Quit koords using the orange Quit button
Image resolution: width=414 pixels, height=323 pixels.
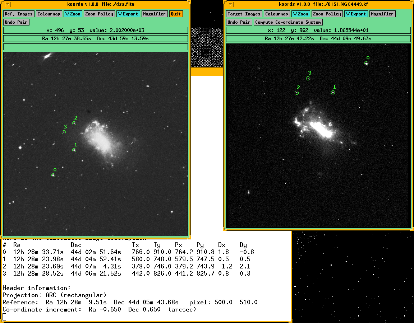[176, 14]
